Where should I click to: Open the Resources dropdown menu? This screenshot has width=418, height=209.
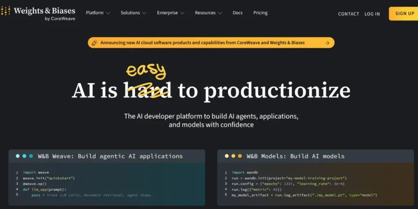[208, 13]
